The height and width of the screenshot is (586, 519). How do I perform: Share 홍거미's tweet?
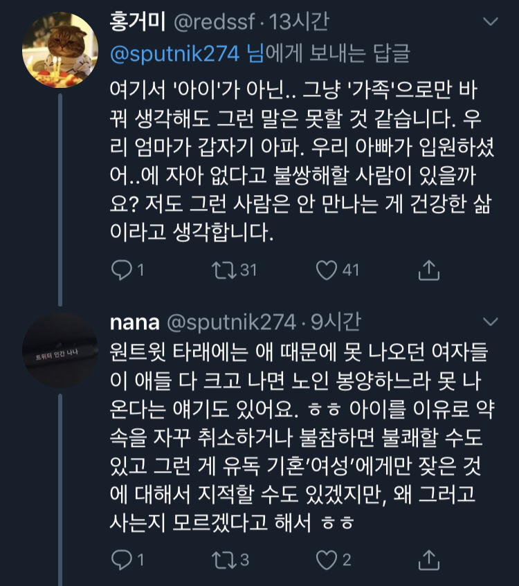point(429,270)
